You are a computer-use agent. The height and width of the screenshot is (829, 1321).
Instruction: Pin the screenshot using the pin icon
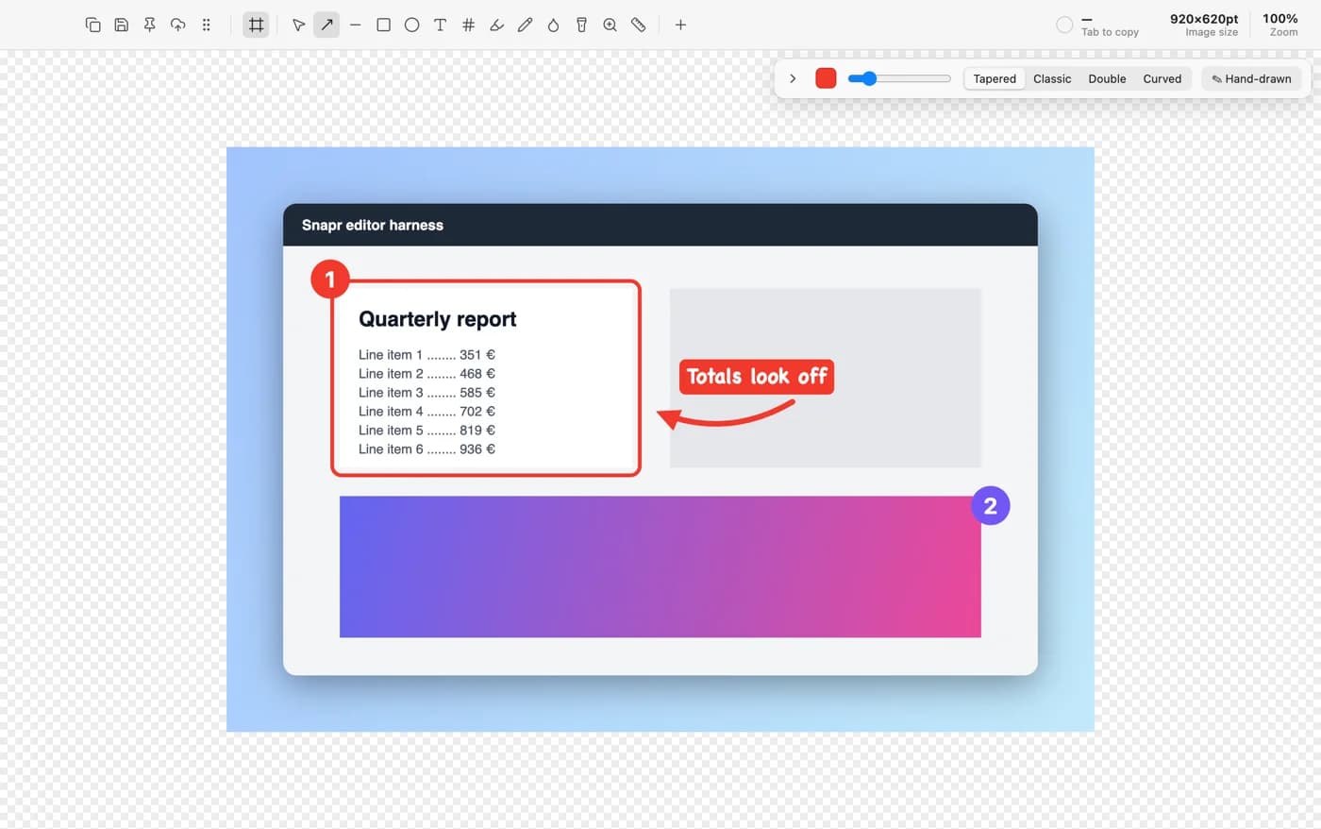[149, 25]
